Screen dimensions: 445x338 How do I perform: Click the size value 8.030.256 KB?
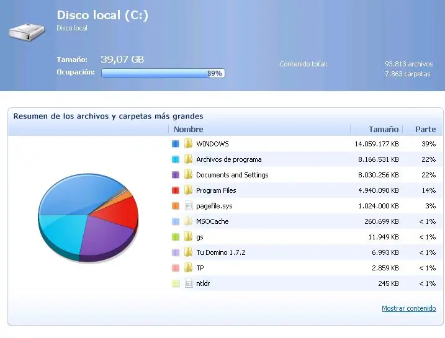point(379,175)
